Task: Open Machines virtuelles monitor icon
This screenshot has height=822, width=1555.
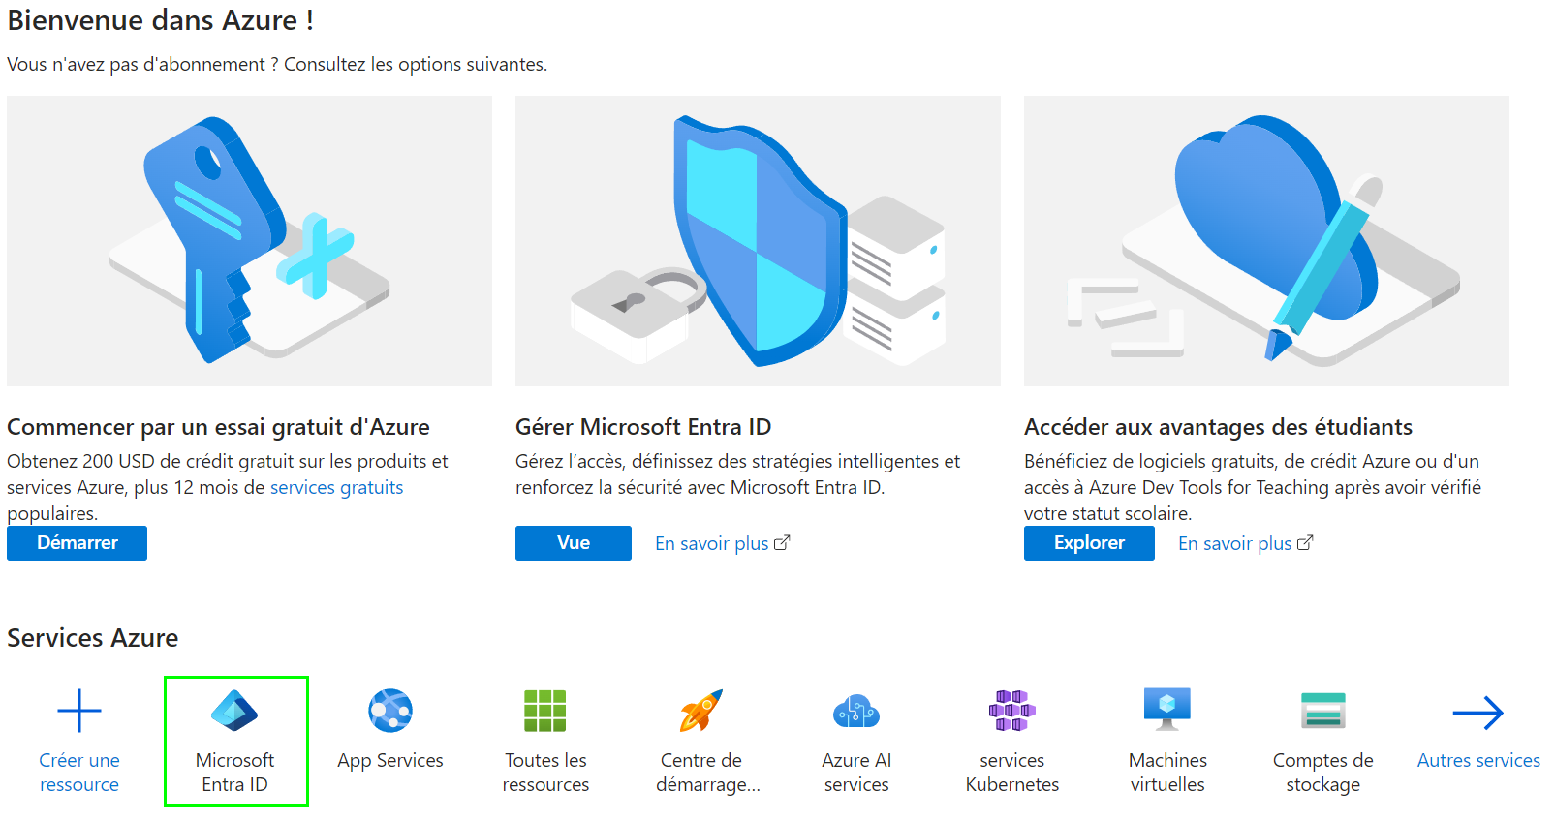Action: tap(1167, 710)
